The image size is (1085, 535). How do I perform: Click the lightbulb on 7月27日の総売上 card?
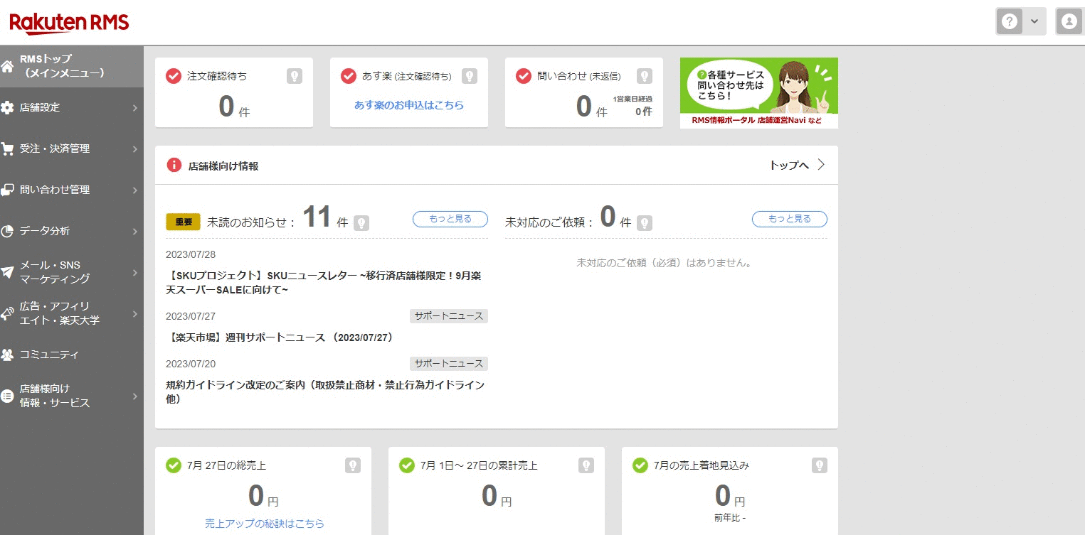(x=353, y=465)
